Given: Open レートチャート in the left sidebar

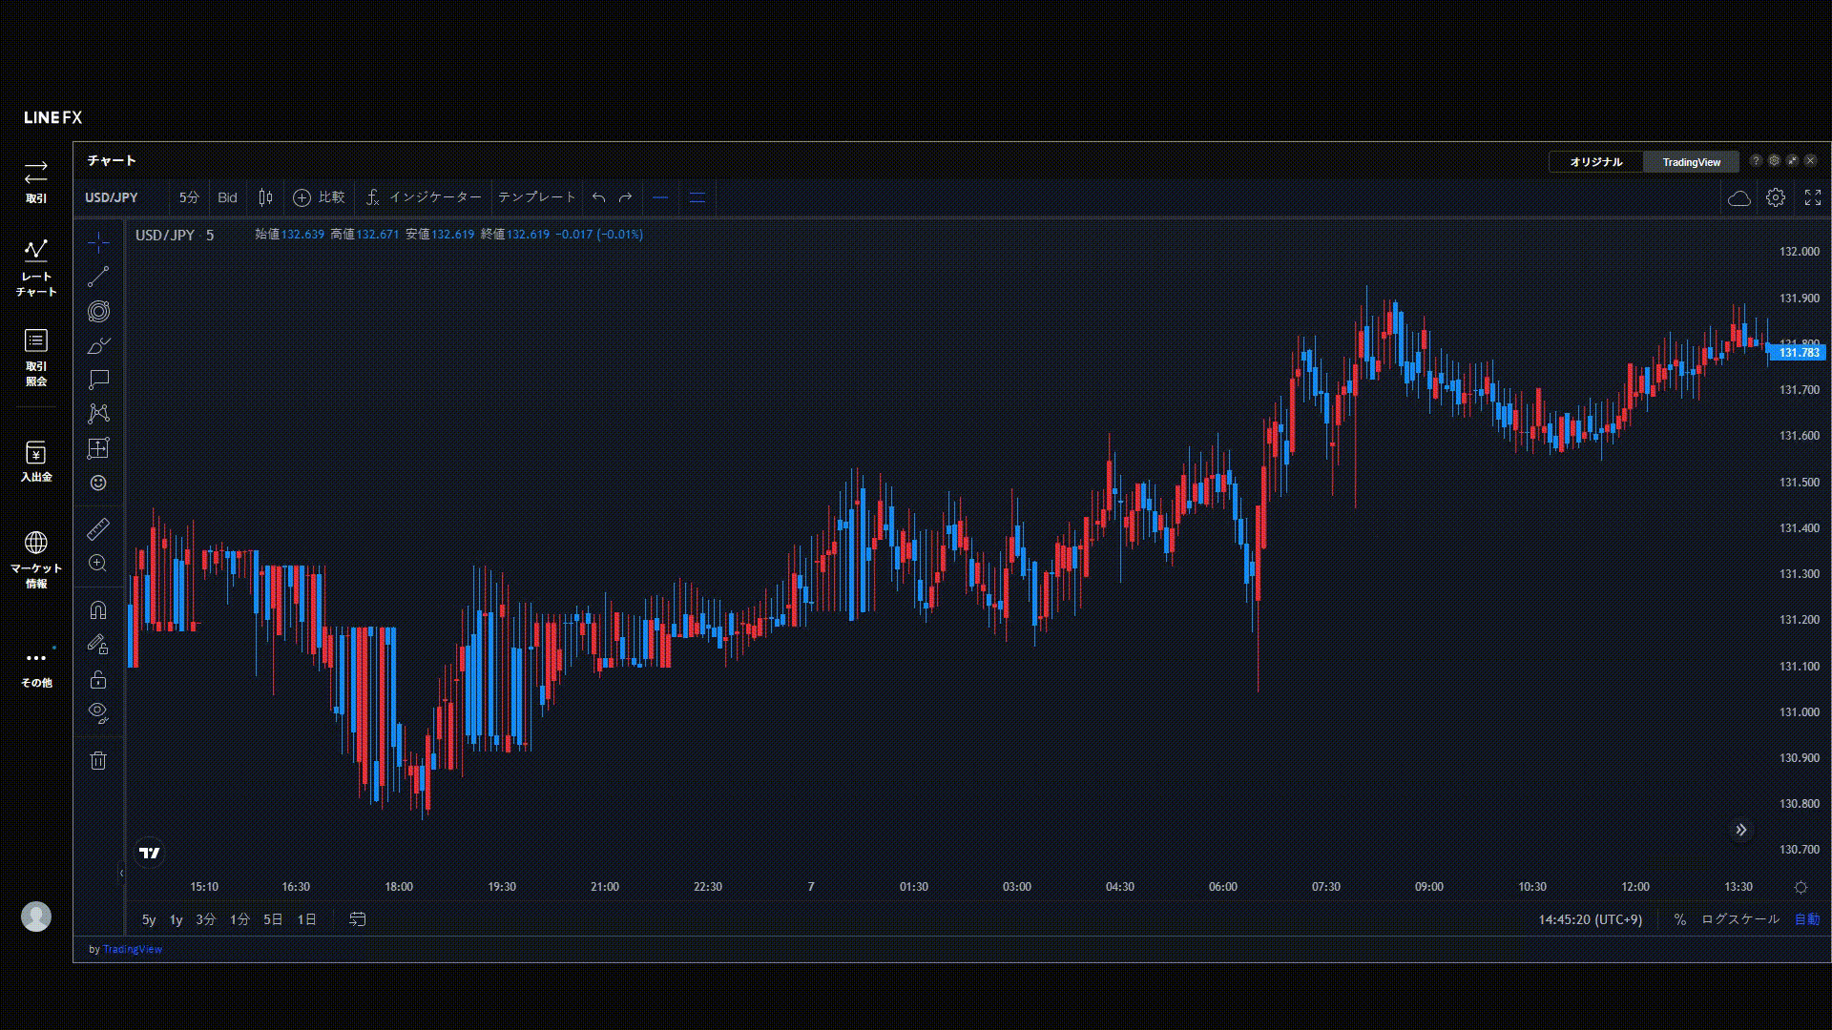Looking at the screenshot, I should (x=36, y=267).
